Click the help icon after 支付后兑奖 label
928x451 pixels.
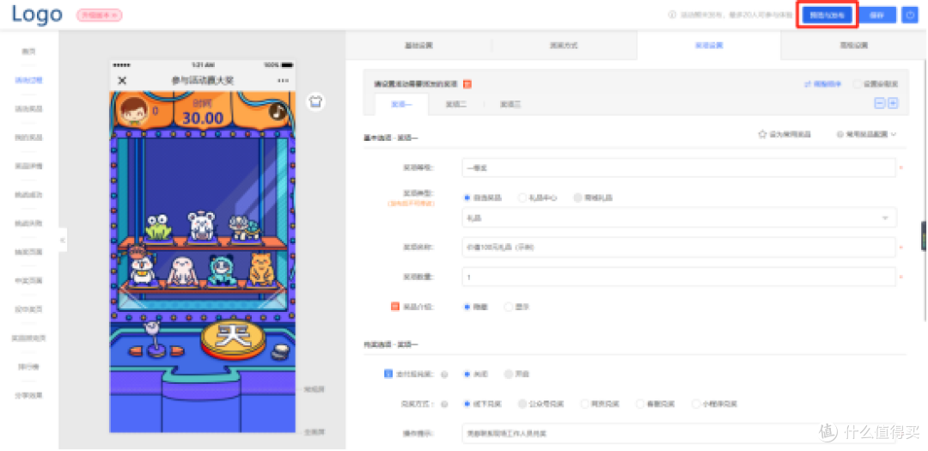click(x=444, y=375)
